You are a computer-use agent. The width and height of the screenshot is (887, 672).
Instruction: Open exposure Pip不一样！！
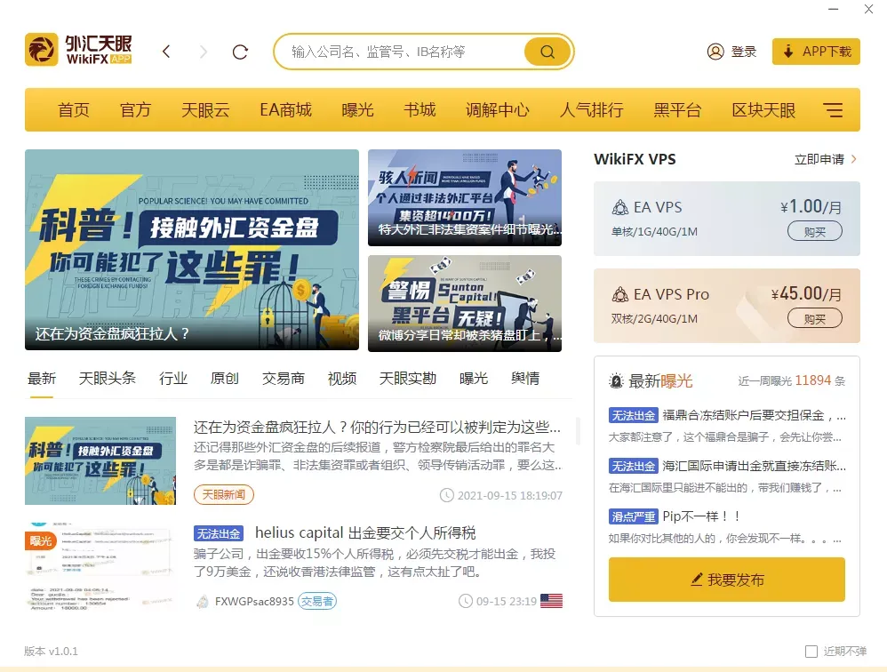701,516
